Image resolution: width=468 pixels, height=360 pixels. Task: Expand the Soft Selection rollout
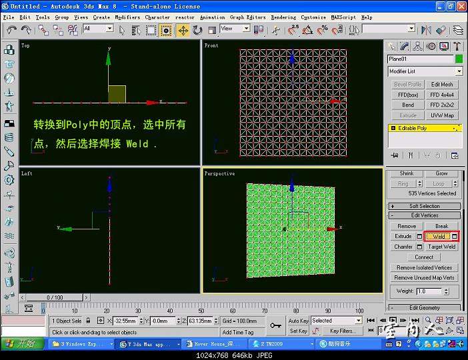click(x=425, y=206)
